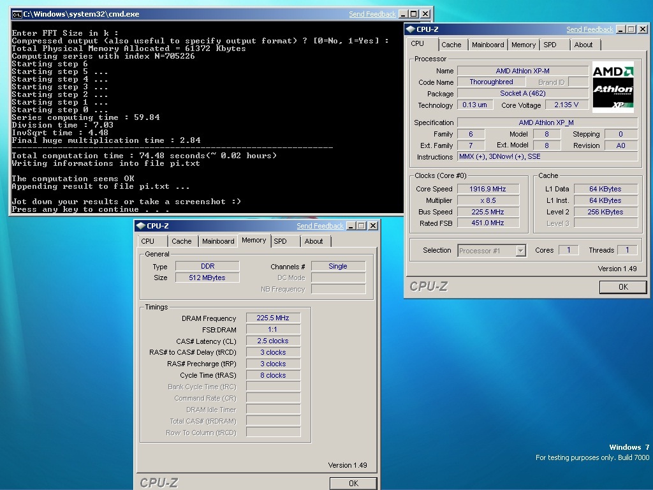This screenshot has width=653, height=490.
Task: Click the L1 Data cache value 64 KBytes
Action: pos(606,189)
